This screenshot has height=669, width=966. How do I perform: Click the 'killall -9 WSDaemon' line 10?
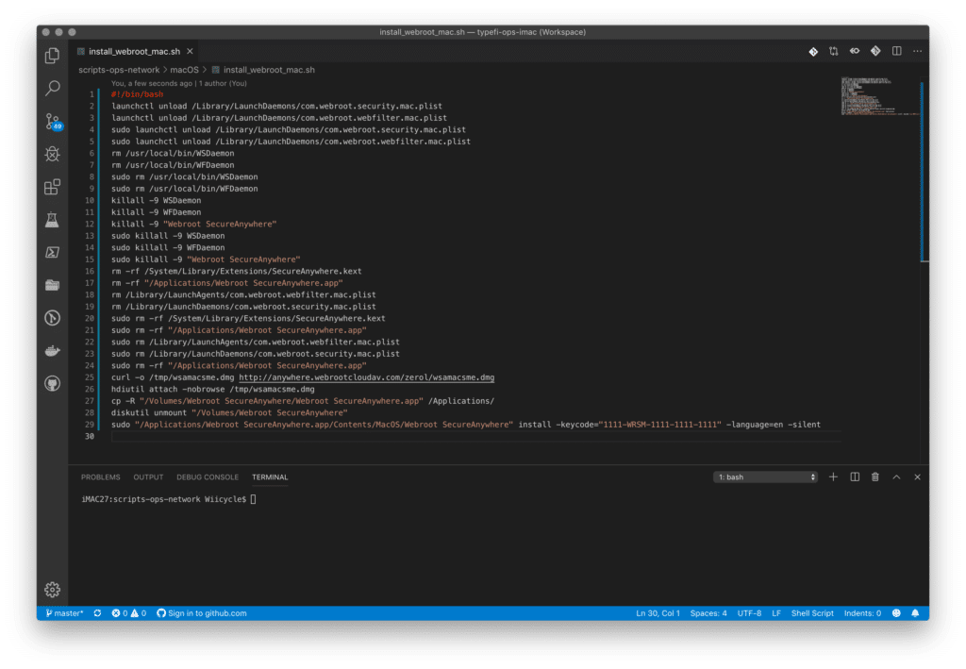[x=157, y=200]
